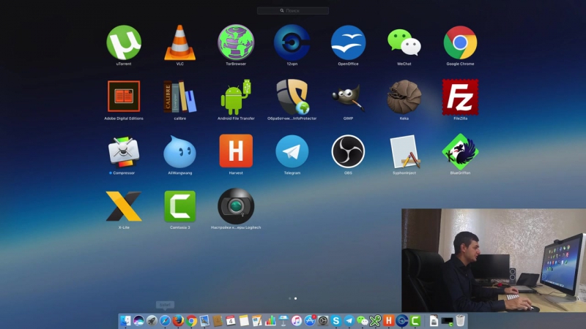Open WeChat in the Dock
586x329 pixels.
[362, 321]
